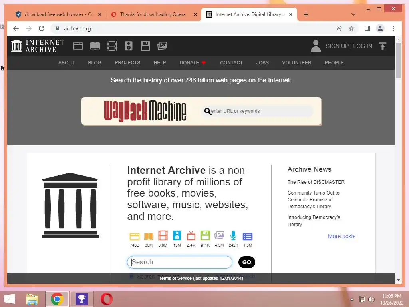Click LOG IN link
This screenshot has width=409, height=307.
[363, 46]
